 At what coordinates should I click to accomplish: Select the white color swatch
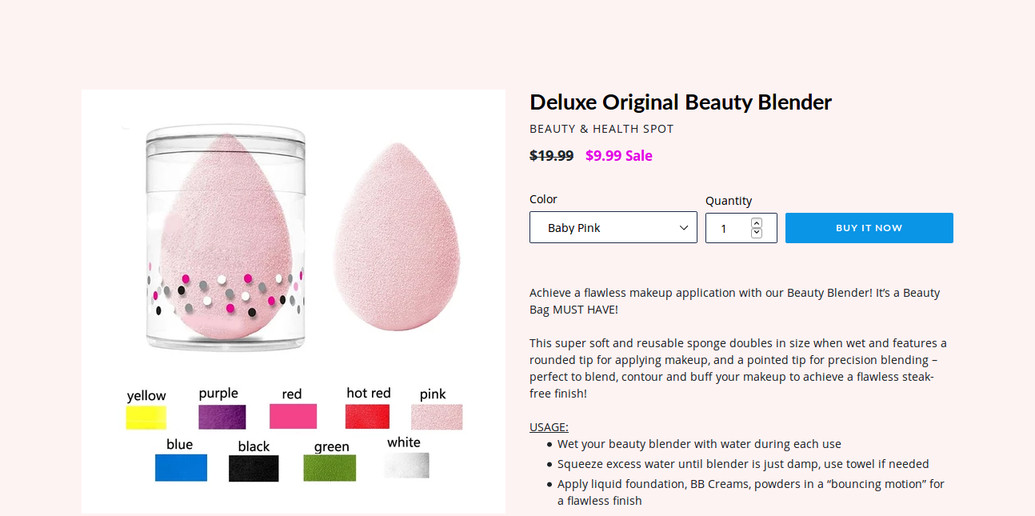pos(406,466)
